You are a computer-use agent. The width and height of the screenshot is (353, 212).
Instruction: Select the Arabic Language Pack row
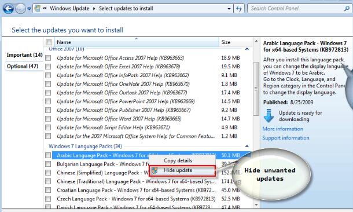[x=151, y=155]
